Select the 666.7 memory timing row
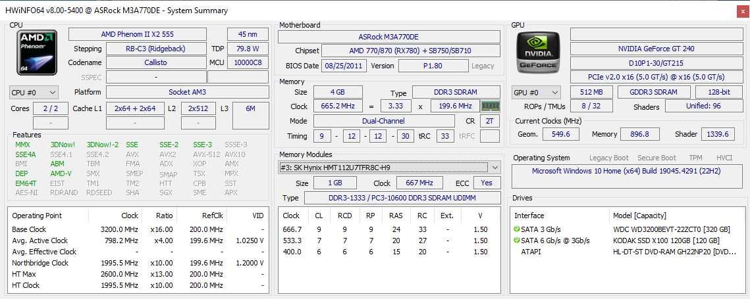 pos(389,229)
